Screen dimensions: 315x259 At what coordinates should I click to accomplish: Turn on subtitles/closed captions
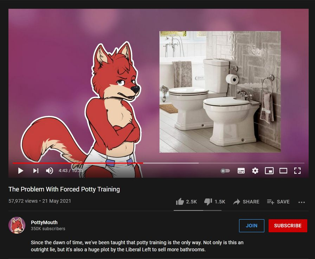click(x=241, y=171)
